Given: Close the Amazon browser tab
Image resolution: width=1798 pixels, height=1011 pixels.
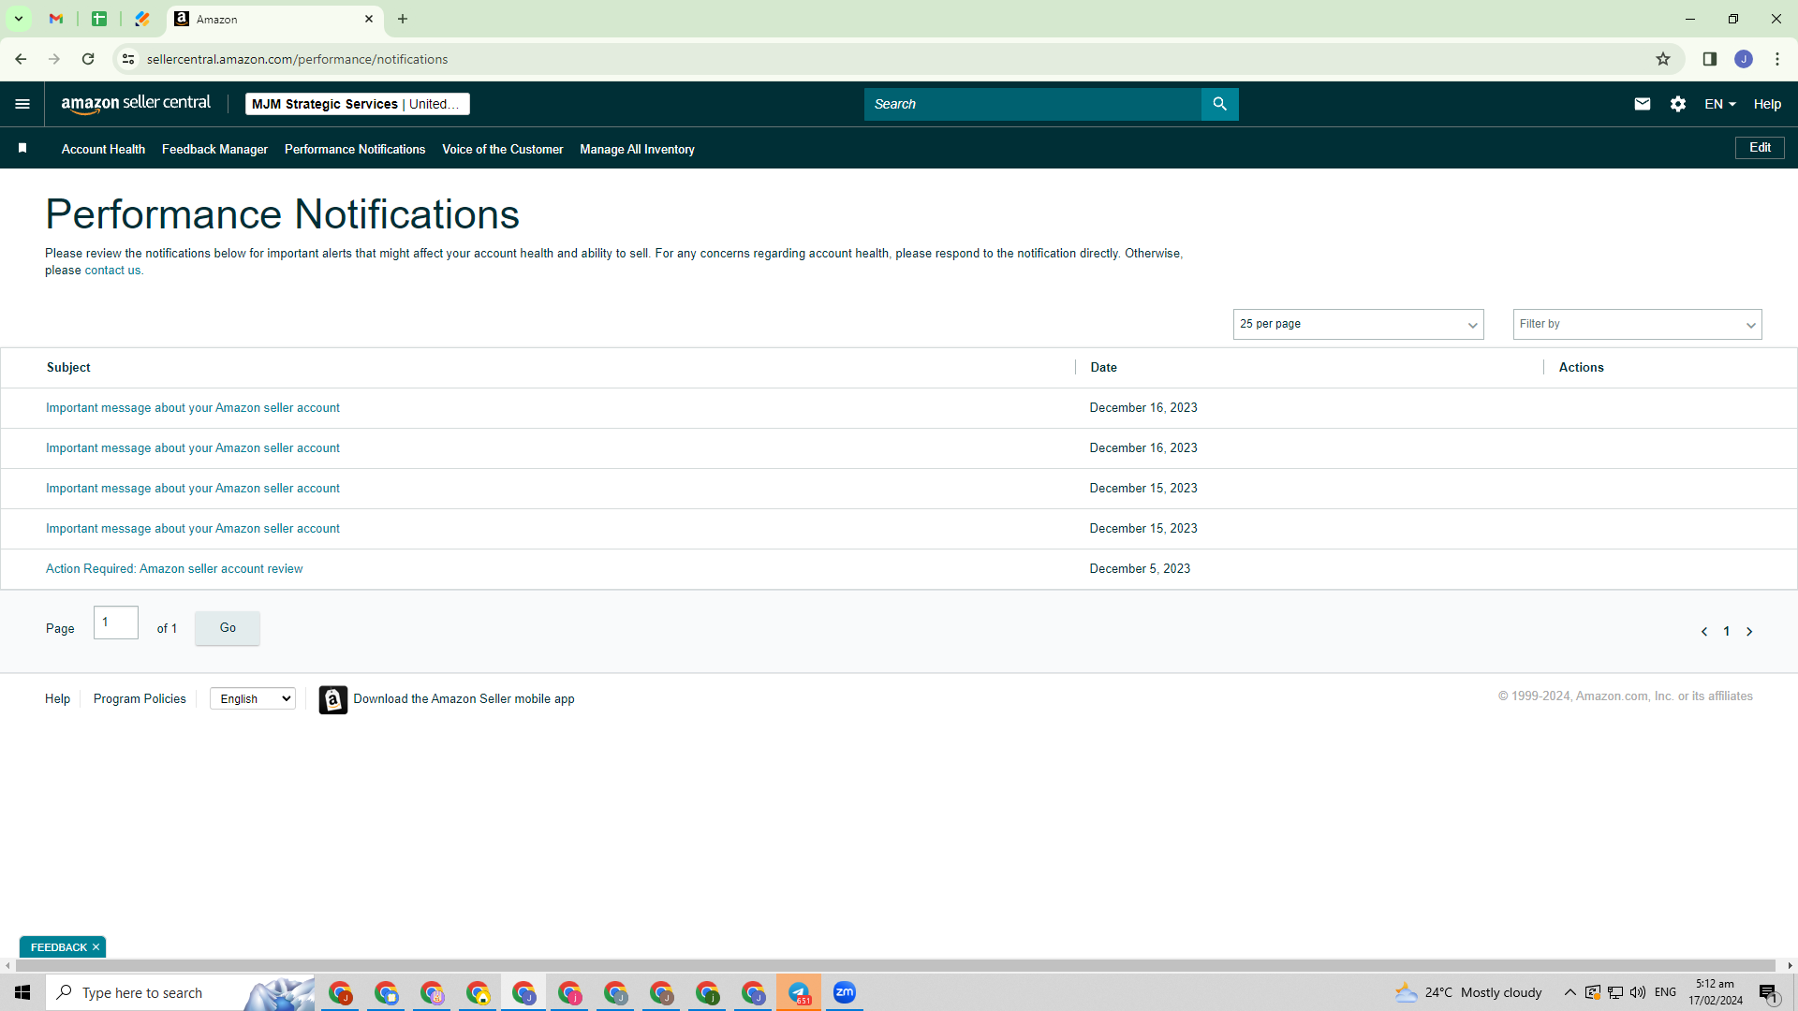Looking at the screenshot, I should click(369, 19).
